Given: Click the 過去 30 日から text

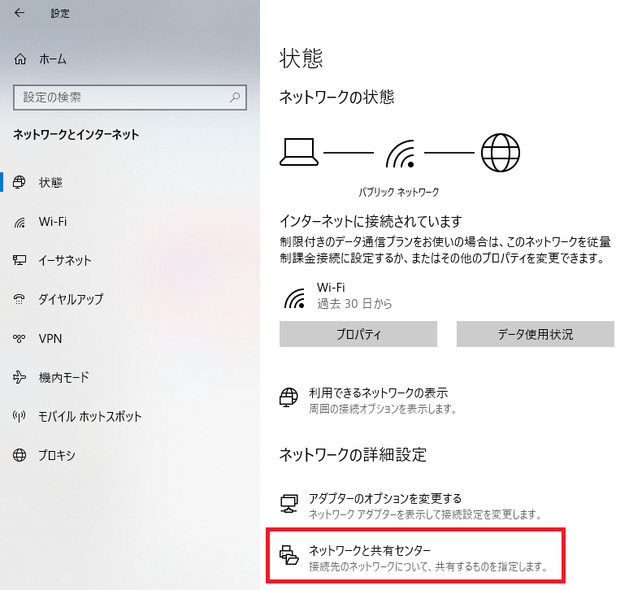Looking at the screenshot, I should coord(354,304).
